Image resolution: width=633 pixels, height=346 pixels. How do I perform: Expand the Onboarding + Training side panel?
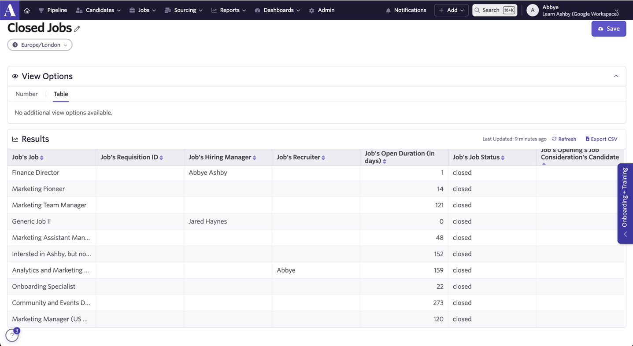pyautogui.click(x=625, y=203)
